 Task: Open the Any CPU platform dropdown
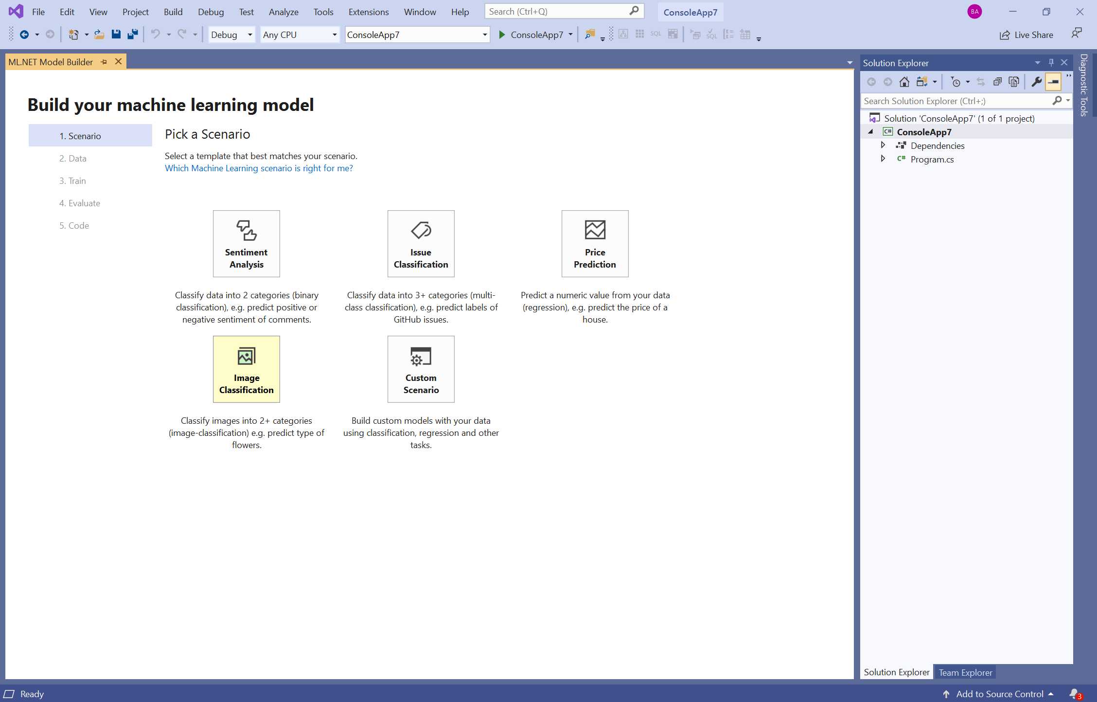click(x=300, y=35)
